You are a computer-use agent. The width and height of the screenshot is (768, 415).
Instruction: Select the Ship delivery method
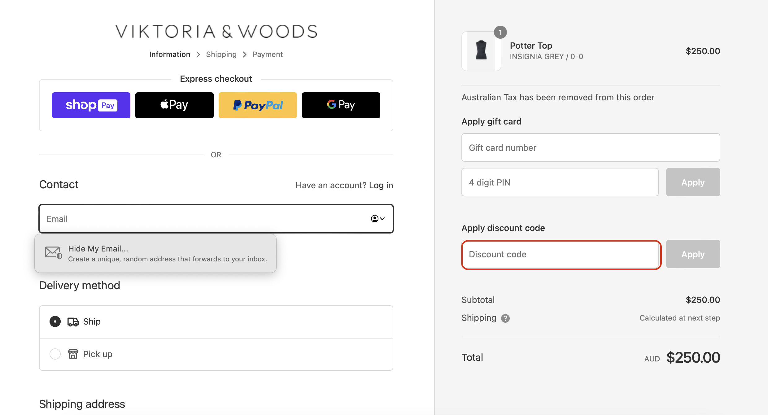(55, 321)
